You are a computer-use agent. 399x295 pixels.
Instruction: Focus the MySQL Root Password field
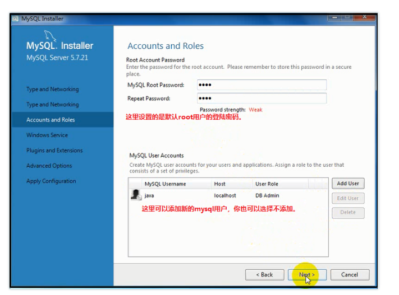point(262,85)
